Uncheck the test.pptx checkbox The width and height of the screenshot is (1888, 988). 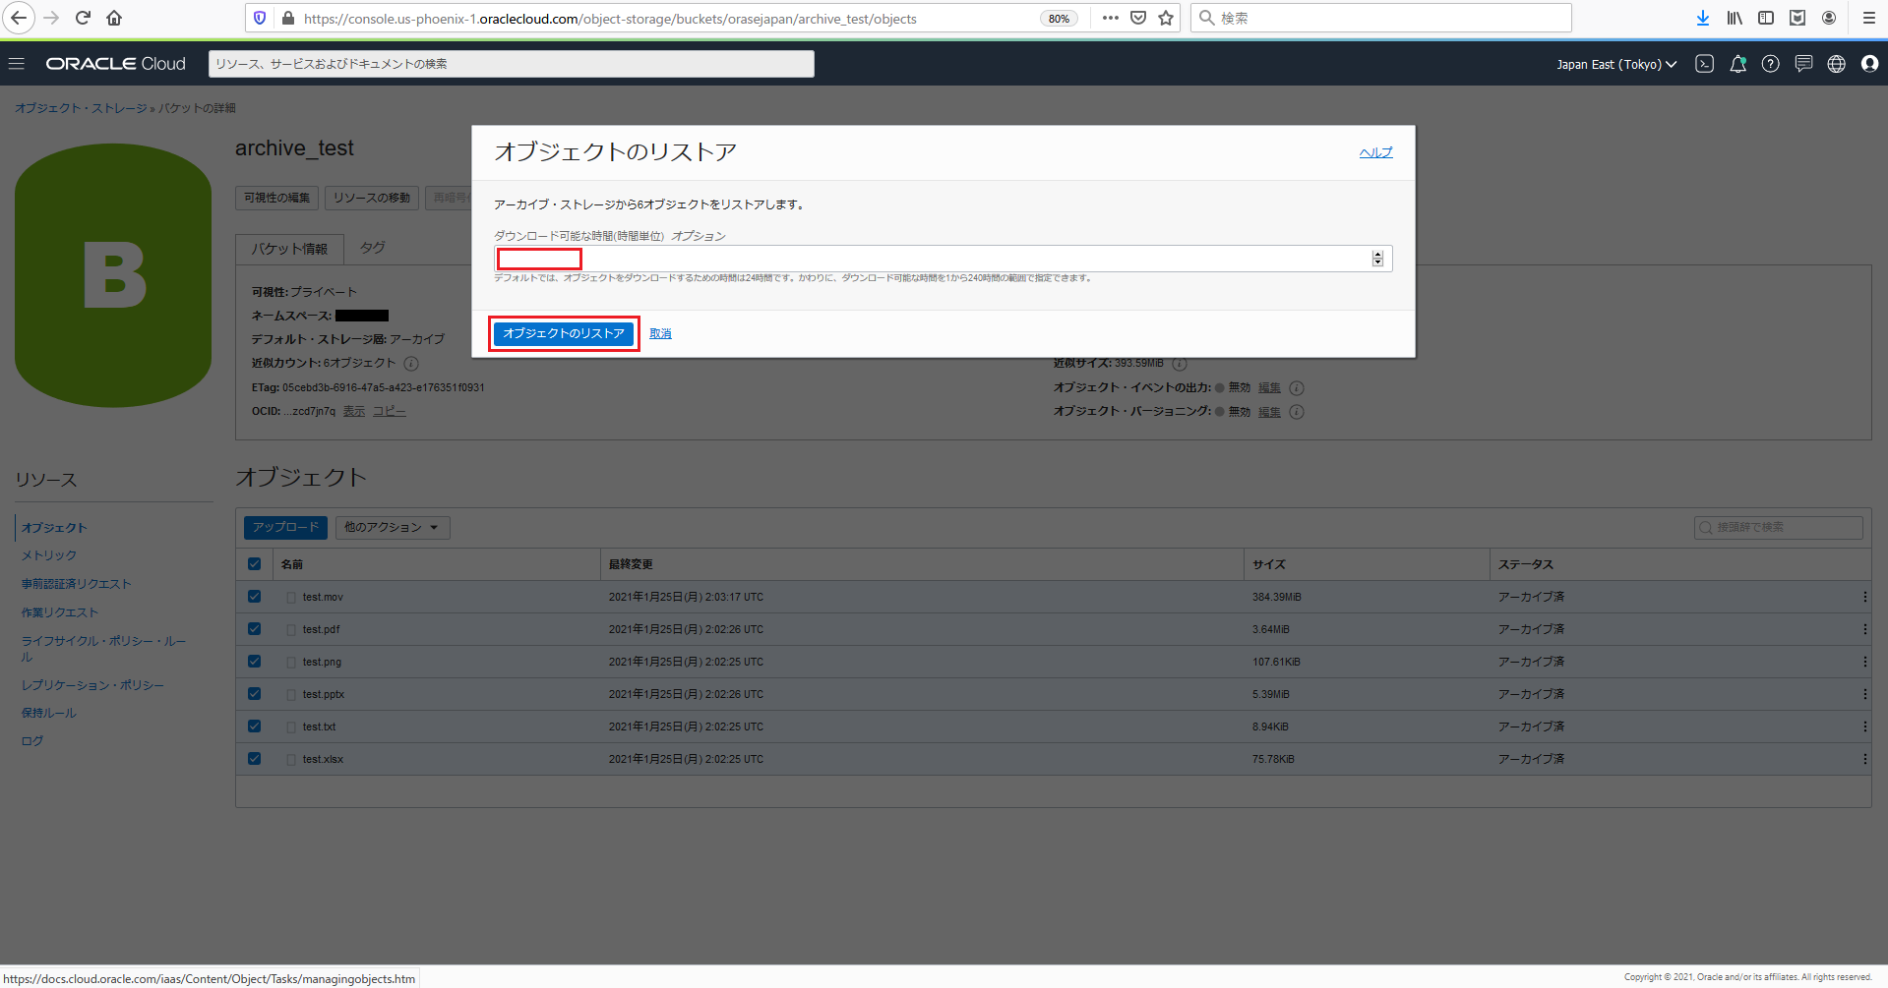[255, 694]
